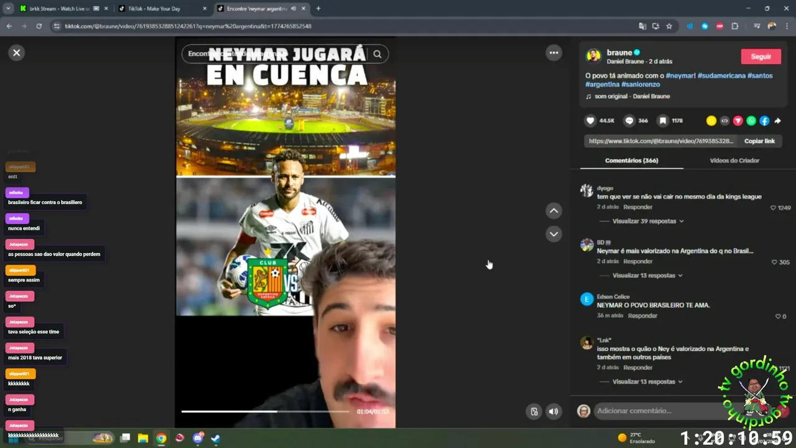Expand 13 replies under Lnk's comment
Viewport: 796px width, 448px height.
(x=647, y=381)
